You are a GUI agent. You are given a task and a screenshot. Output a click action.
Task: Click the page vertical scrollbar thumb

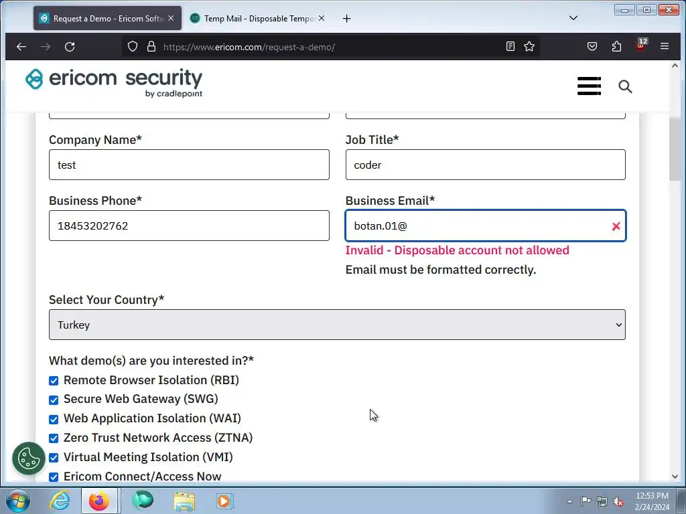[x=675, y=149]
